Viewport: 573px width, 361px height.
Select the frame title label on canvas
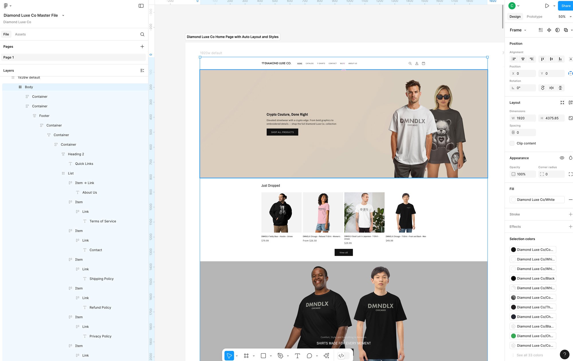pos(232,37)
